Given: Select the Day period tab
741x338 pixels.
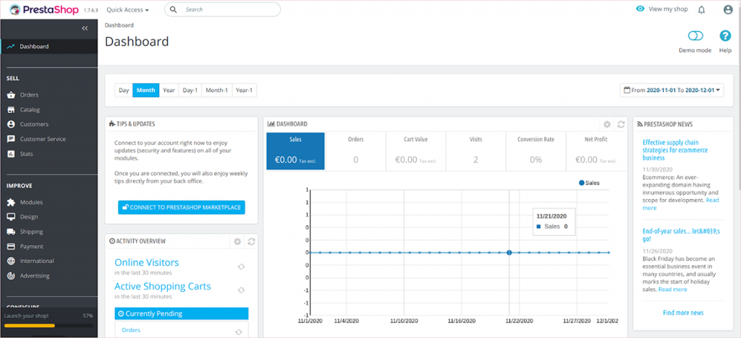Looking at the screenshot, I should 124,90.
